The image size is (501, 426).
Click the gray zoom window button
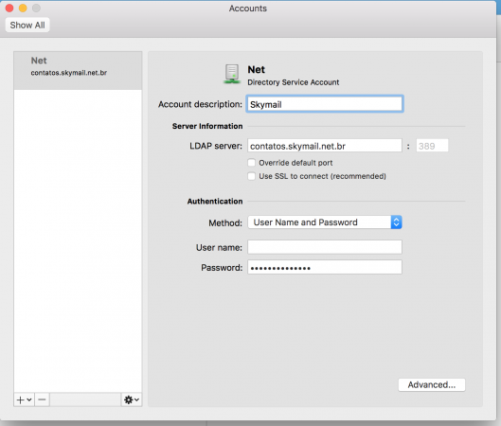click(x=36, y=8)
